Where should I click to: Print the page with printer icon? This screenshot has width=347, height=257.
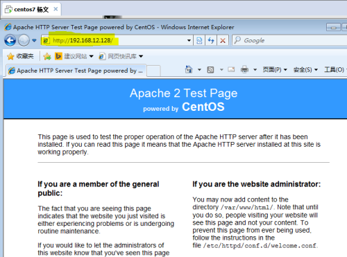[244, 69]
